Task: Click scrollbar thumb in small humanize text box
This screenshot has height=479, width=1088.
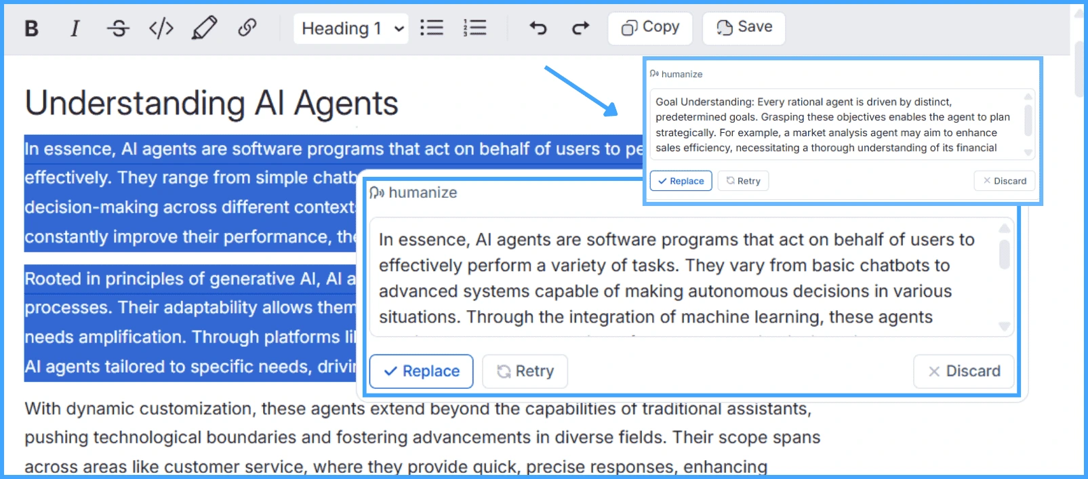Action: (1028, 120)
